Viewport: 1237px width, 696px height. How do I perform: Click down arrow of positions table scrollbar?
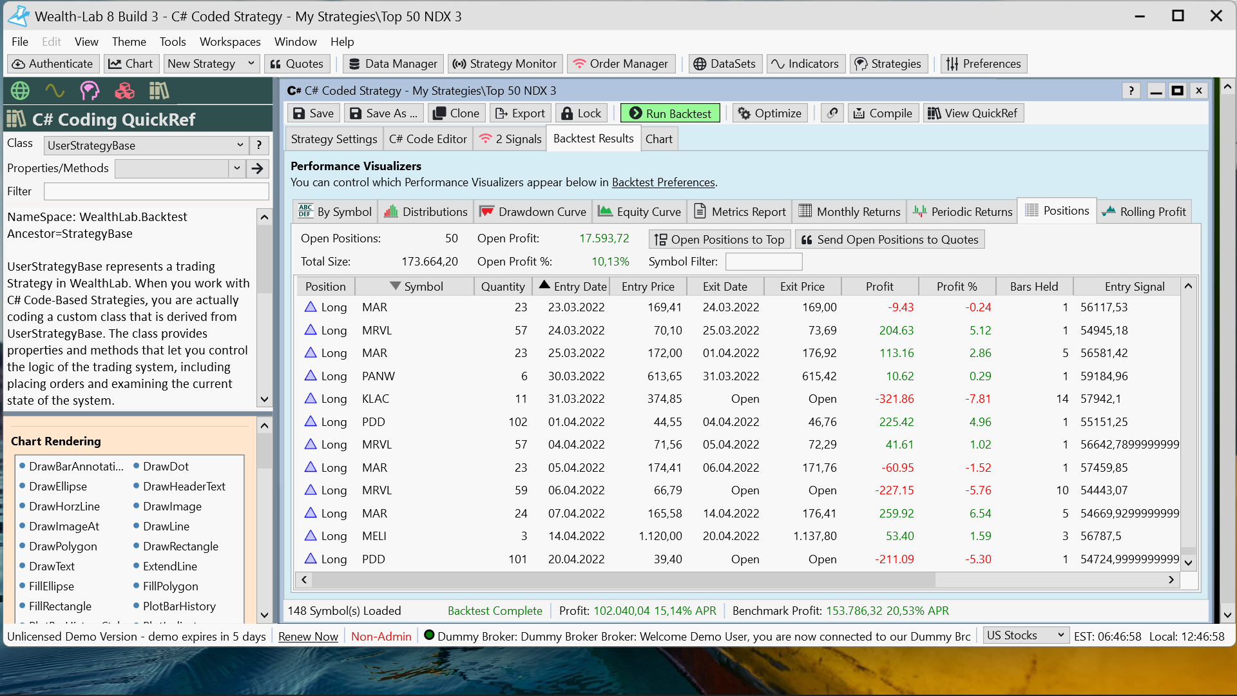(1189, 563)
